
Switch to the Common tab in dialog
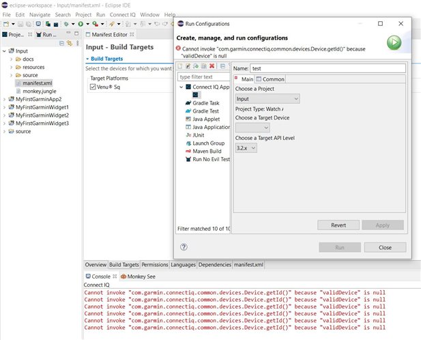(x=270, y=79)
